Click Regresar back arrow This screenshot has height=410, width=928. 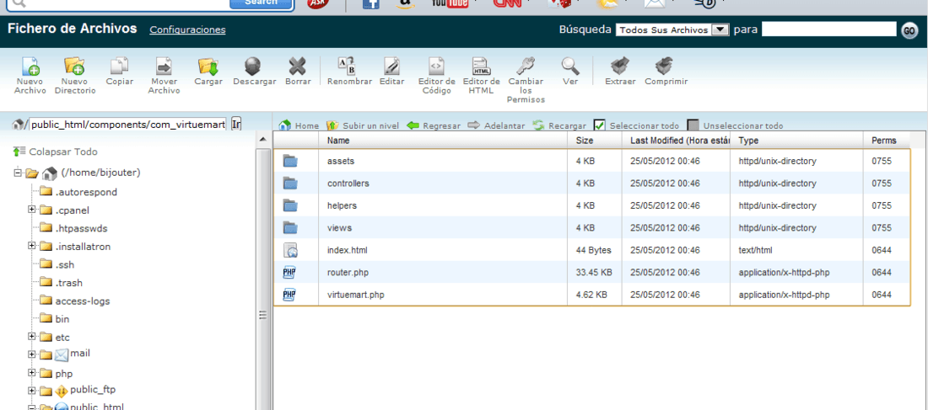(434, 125)
